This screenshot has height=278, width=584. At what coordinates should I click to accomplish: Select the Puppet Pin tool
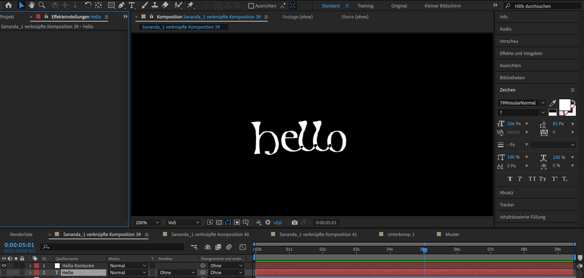[x=191, y=5]
